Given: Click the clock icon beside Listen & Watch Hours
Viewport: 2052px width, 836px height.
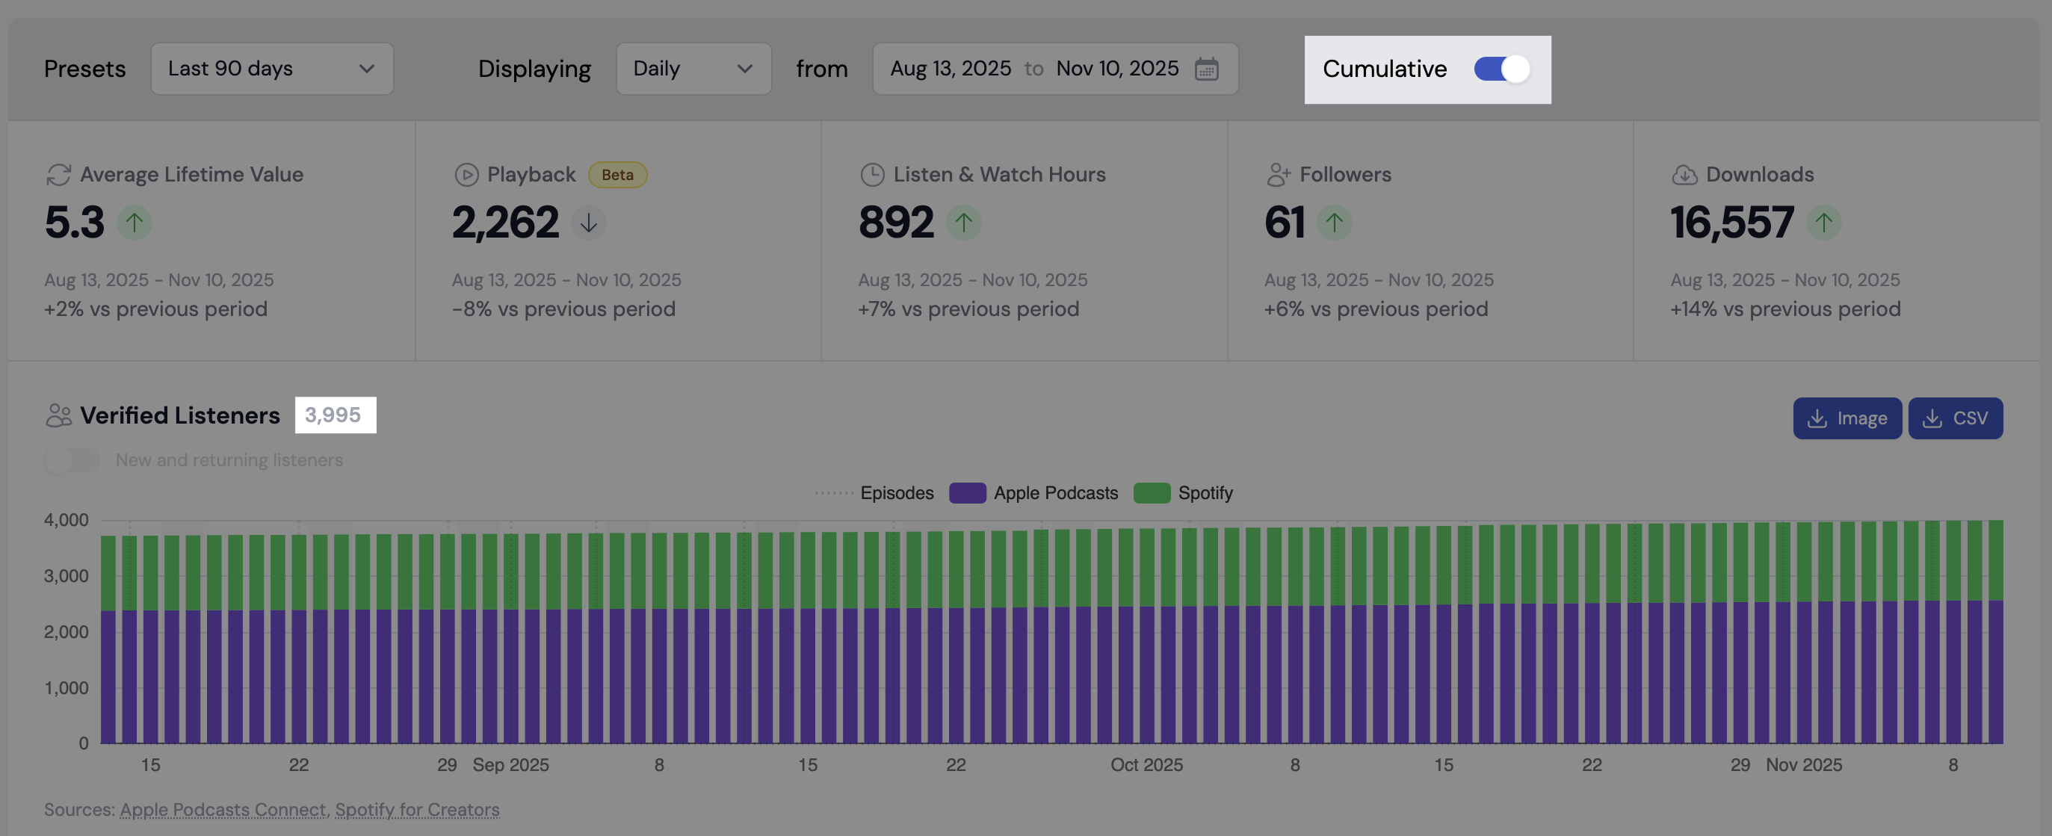Looking at the screenshot, I should (872, 173).
